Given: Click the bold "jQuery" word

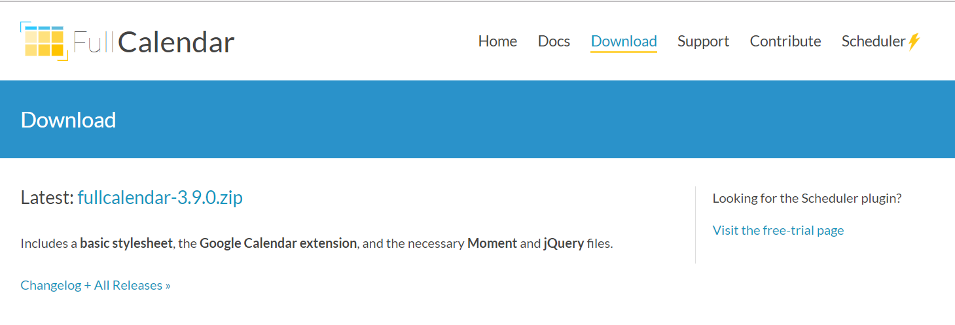Looking at the screenshot, I should 563,244.
